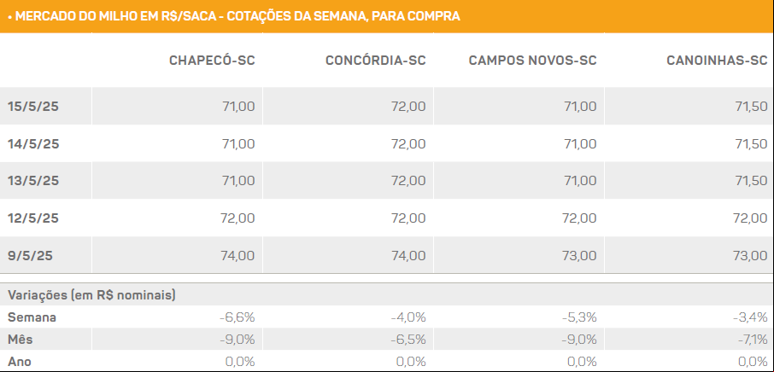This screenshot has width=774, height=372.
Task: Select the CONCÓRDIA-SC column header
Action: pyautogui.click(x=375, y=60)
